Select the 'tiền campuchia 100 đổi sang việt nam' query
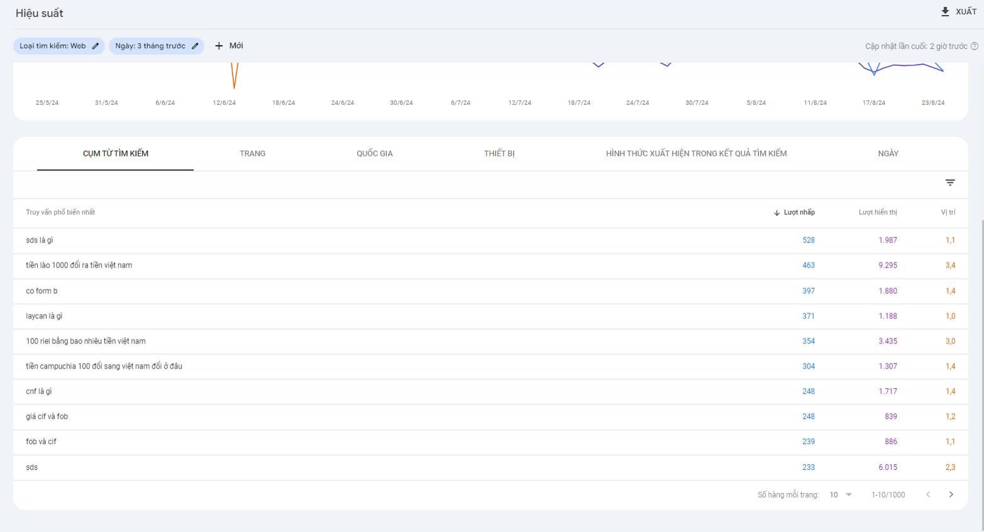The height and width of the screenshot is (532, 984). (x=490, y=367)
